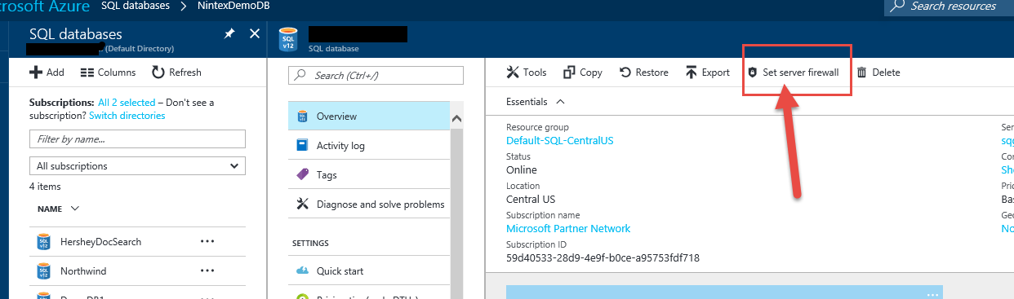Focus the Search (Ctrl+/) menu field
Viewport: 1014px width, 299px height.
376,75
